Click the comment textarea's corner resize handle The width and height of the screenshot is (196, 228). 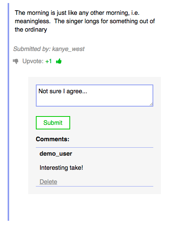click(x=151, y=104)
